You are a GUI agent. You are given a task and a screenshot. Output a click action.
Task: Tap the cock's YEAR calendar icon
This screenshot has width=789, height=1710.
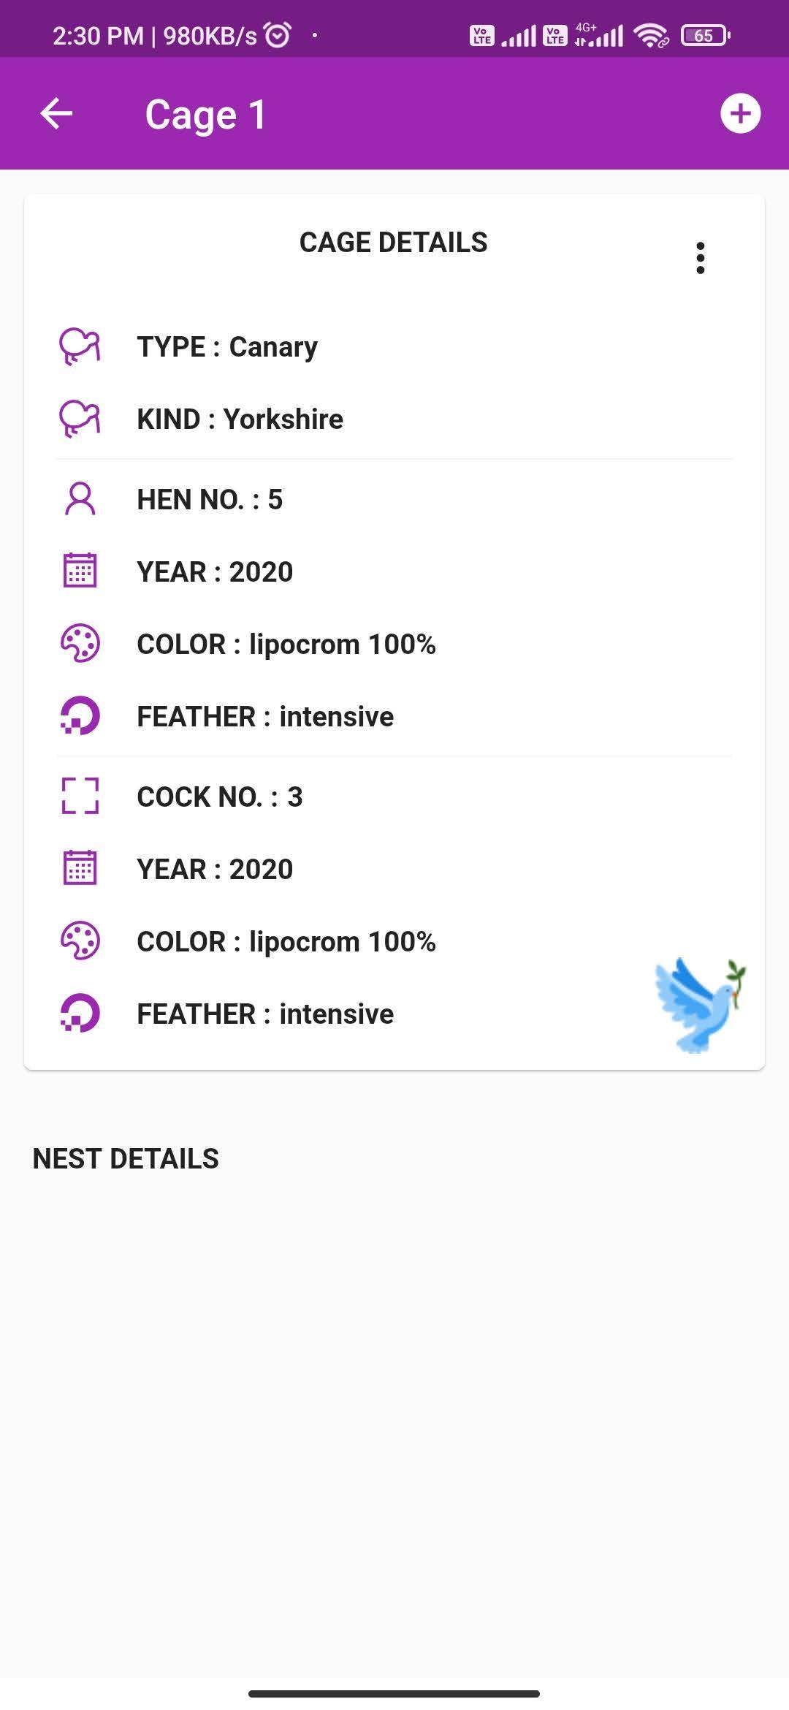pos(80,868)
